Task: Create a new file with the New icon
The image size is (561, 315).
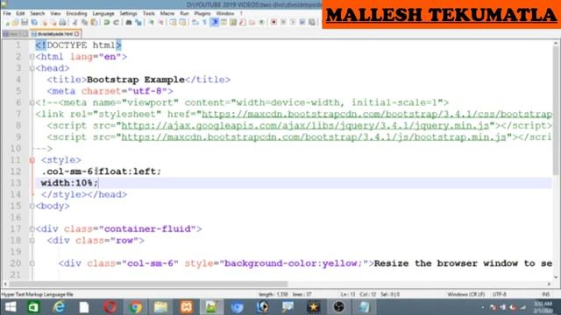Action: (8, 23)
